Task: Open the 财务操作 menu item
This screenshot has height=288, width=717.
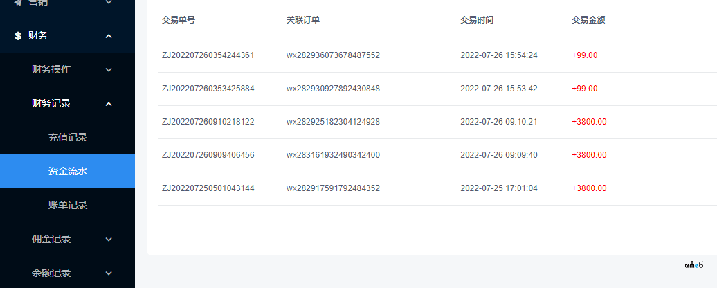Action: 67,69
